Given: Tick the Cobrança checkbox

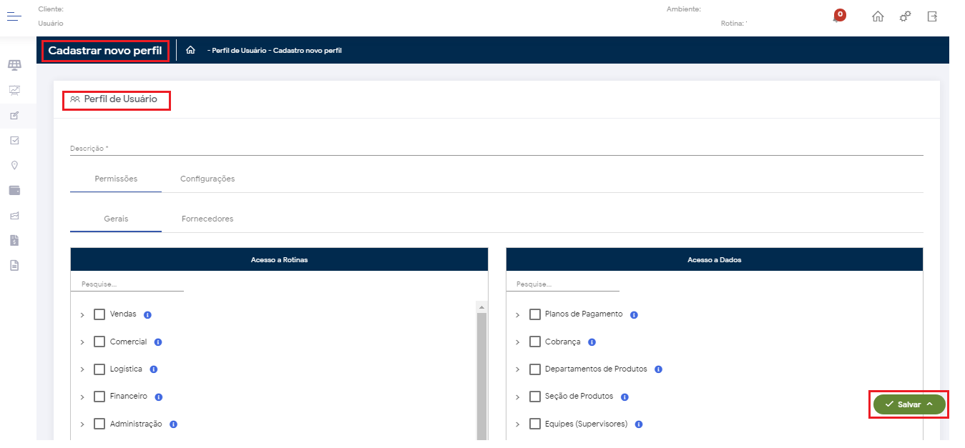Looking at the screenshot, I should pyautogui.click(x=535, y=342).
